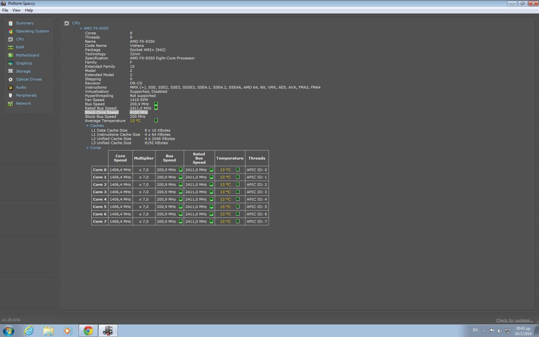The height and width of the screenshot is (337, 539).
Task: Collapse the AMD FX-8350 tree node
Action: click(x=81, y=28)
